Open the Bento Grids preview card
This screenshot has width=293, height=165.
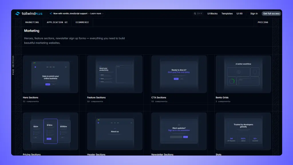pyautogui.click(x=243, y=74)
